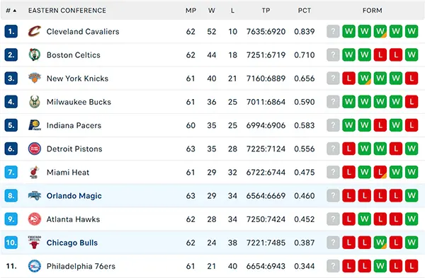
Task: Click the rank 10 badge for Chicago
Action: coord(11,243)
